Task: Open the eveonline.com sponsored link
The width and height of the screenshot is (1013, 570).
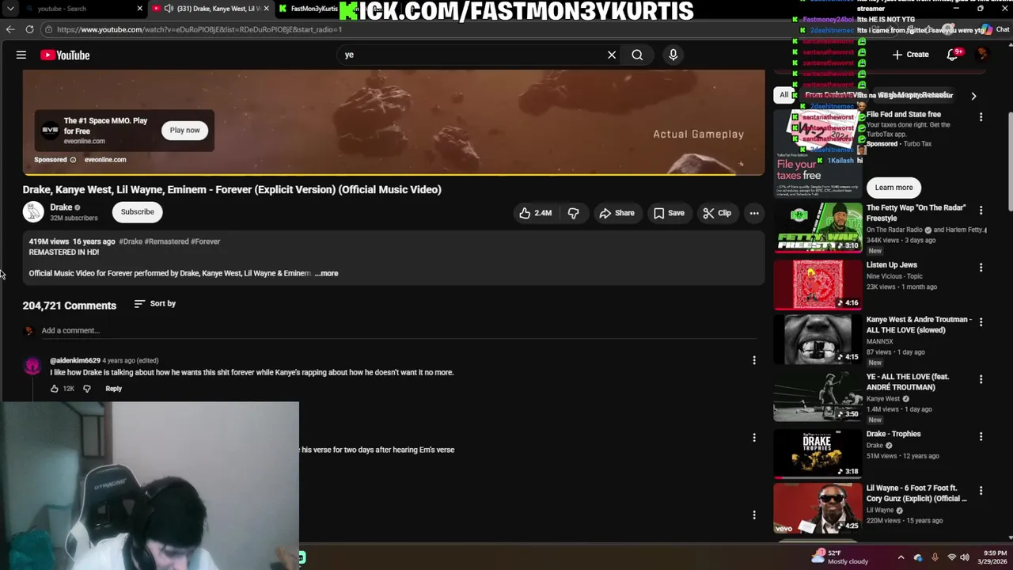Action: [105, 159]
